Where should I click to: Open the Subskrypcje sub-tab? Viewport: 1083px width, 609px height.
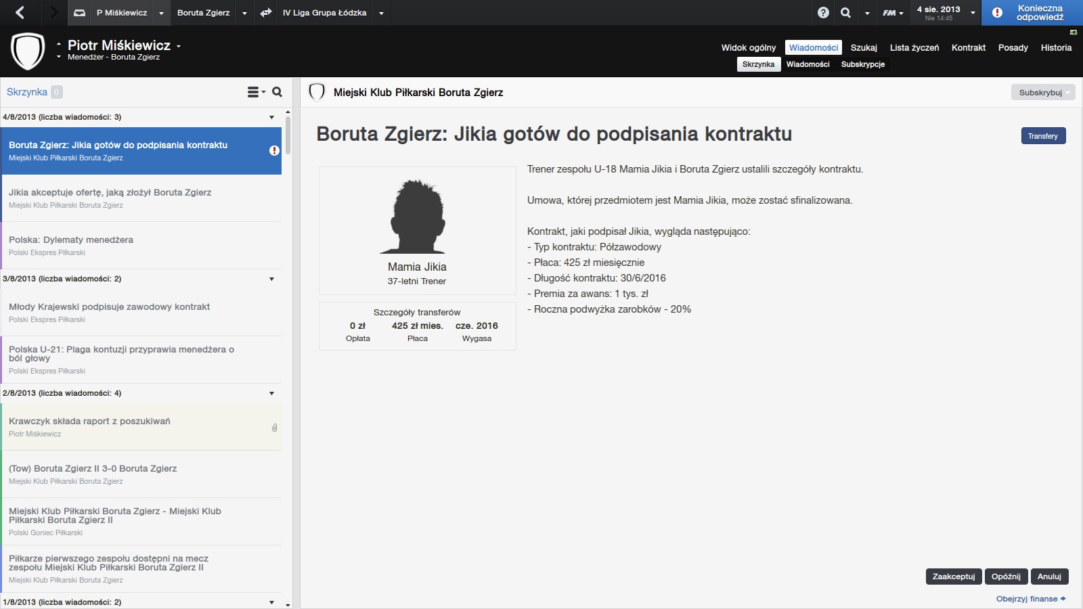(x=862, y=64)
